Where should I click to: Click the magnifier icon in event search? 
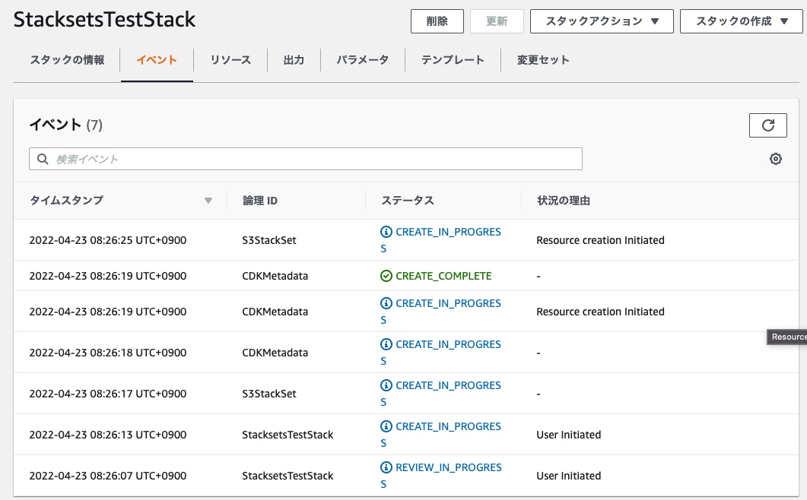pyautogui.click(x=42, y=158)
